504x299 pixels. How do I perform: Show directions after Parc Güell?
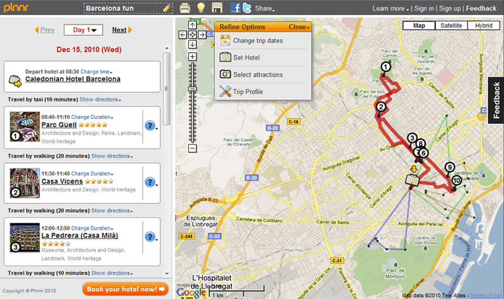(x=112, y=156)
